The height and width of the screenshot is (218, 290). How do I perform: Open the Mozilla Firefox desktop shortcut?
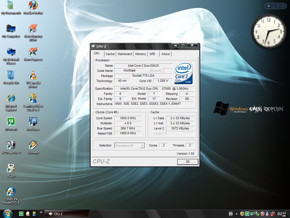pyautogui.click(x=33, y=6)
